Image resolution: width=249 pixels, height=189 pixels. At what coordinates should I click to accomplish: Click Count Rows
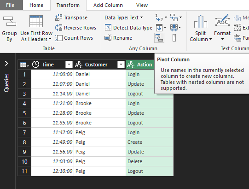click(74, 38)
